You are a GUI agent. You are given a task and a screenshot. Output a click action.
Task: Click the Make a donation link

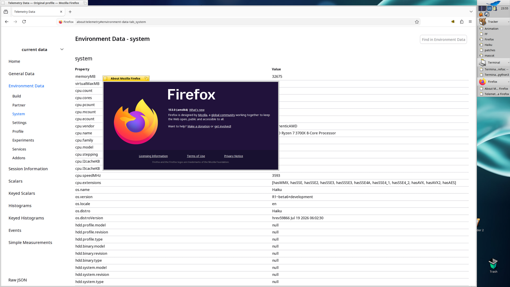[x=199, y=127]
